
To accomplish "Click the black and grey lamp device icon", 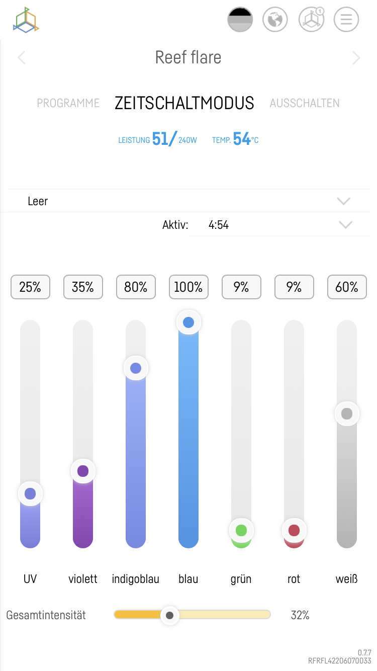I will click(x=240, y=20).
